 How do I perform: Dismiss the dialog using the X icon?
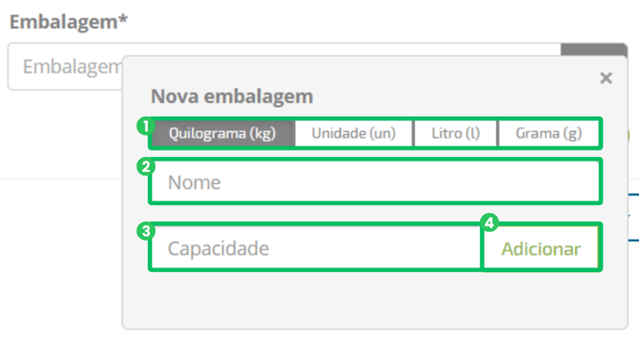coord(606,78)
